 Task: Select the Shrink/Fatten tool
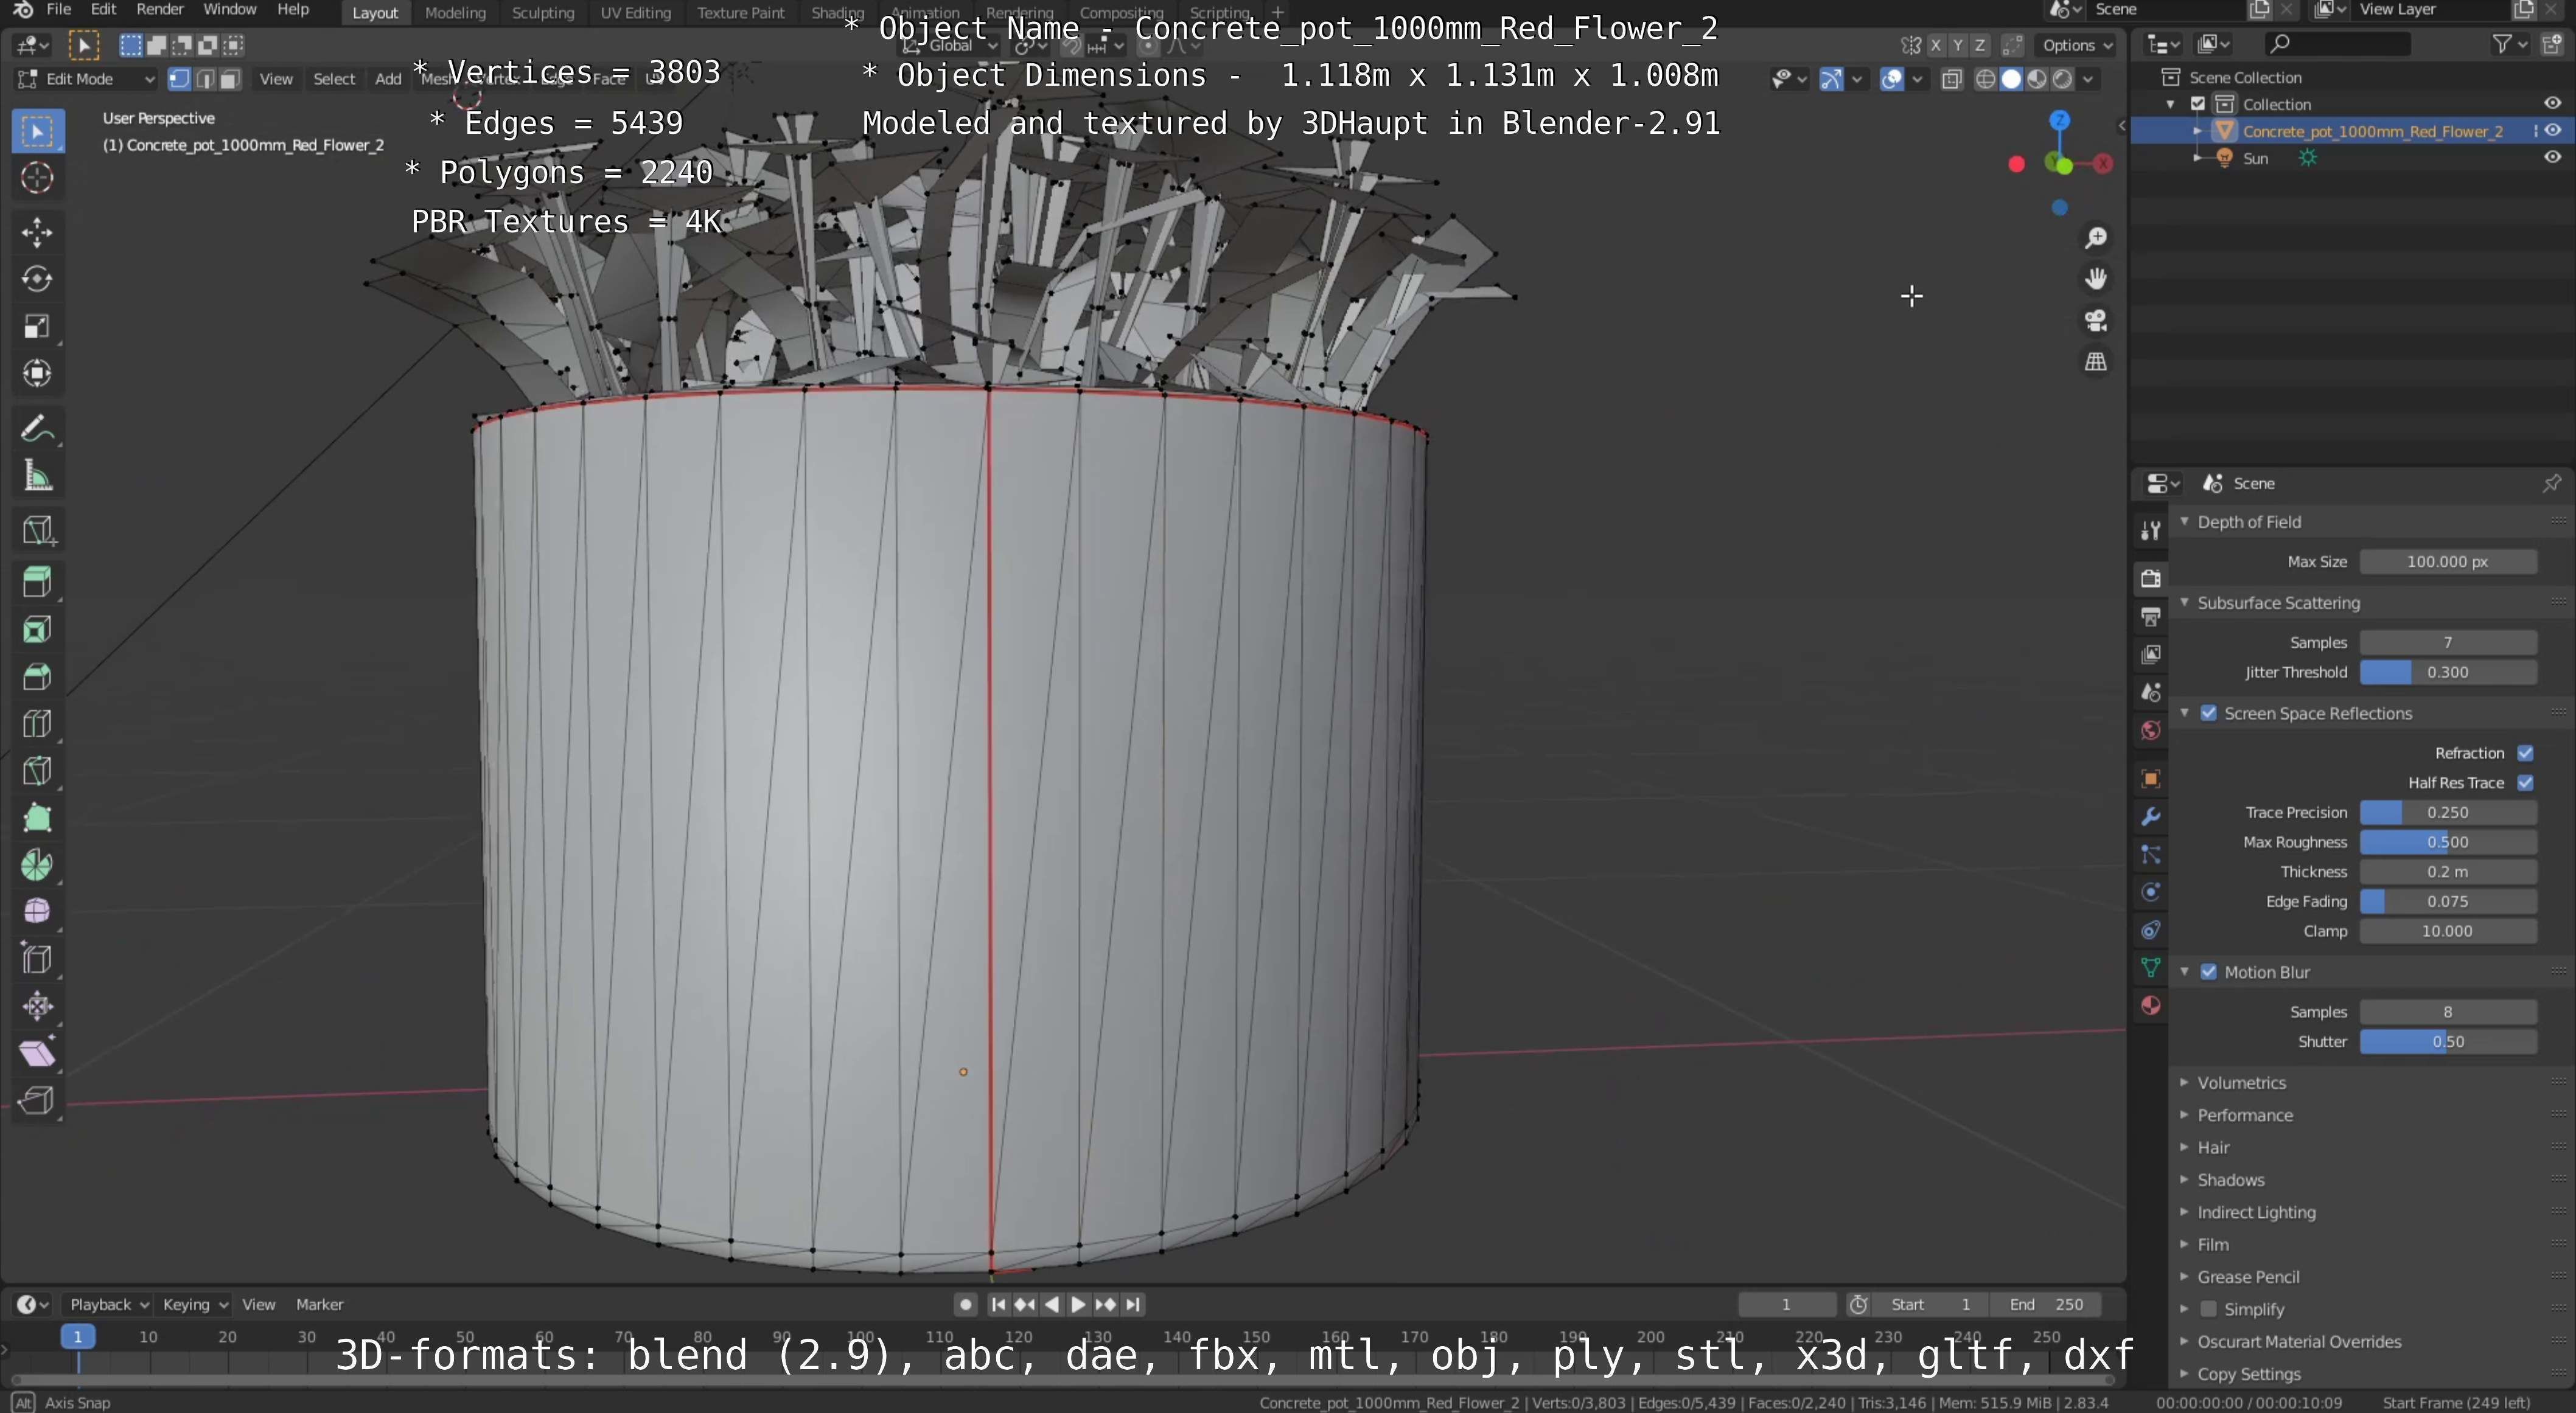[37, 1006]
